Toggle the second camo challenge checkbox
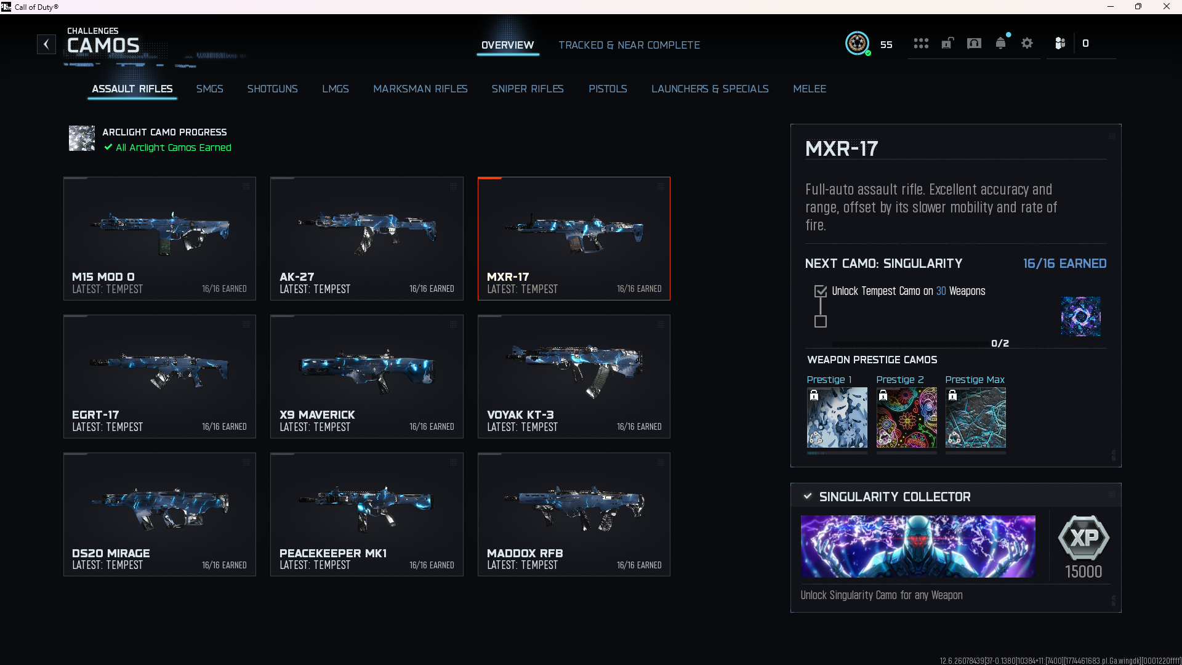1182x665 pixels. pyautogui.click(x=821, y=321)
